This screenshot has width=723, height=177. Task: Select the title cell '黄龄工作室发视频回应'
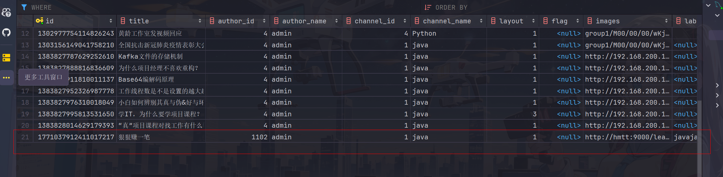coord(161,33)
